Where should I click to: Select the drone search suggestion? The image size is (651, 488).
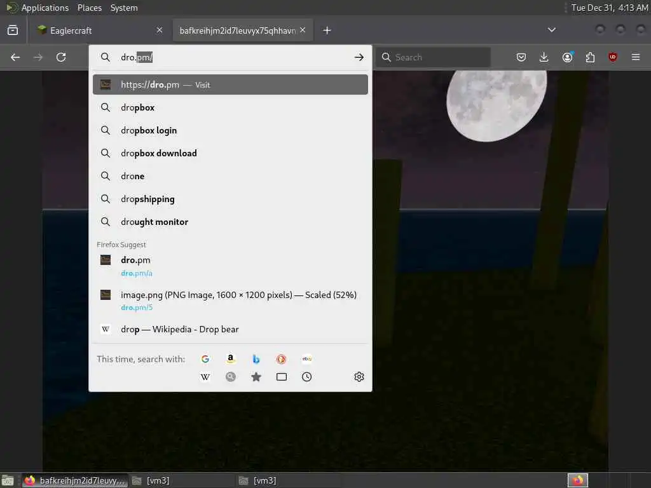(230, 176)
